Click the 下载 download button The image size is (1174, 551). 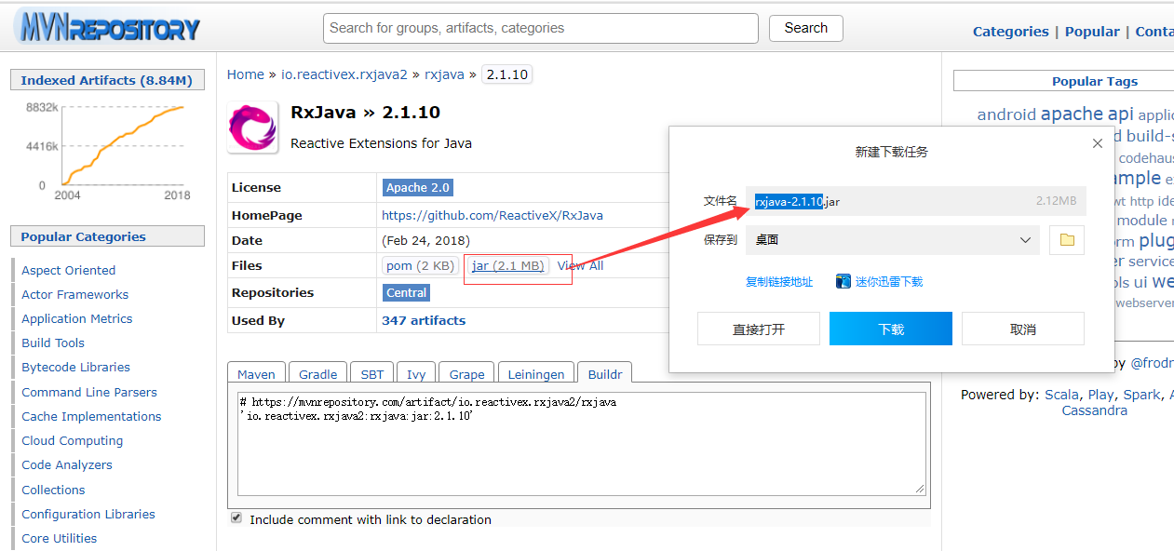pos(891,329)
